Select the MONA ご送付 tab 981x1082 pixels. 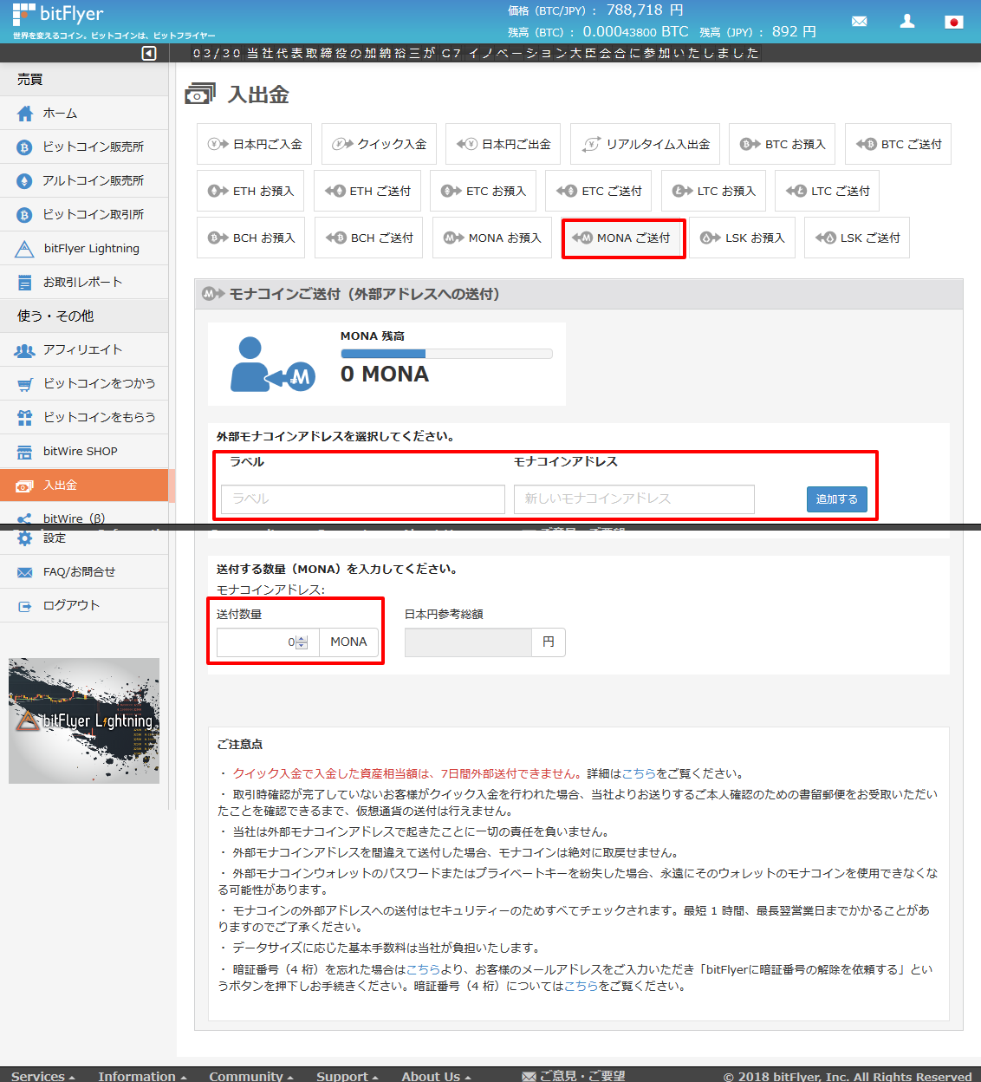[624, 238]
